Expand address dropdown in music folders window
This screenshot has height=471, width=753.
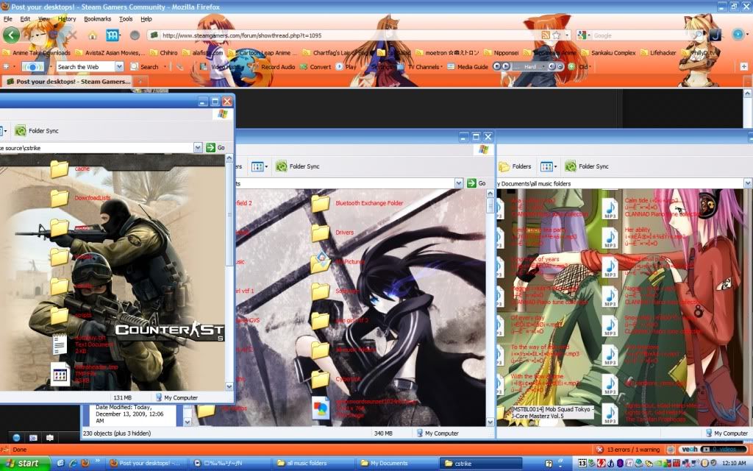click(748, 183)
